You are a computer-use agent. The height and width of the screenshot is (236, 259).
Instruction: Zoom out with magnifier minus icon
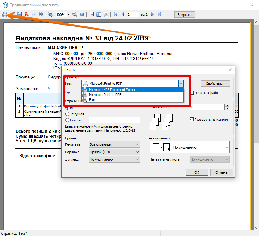pos(75,14)
